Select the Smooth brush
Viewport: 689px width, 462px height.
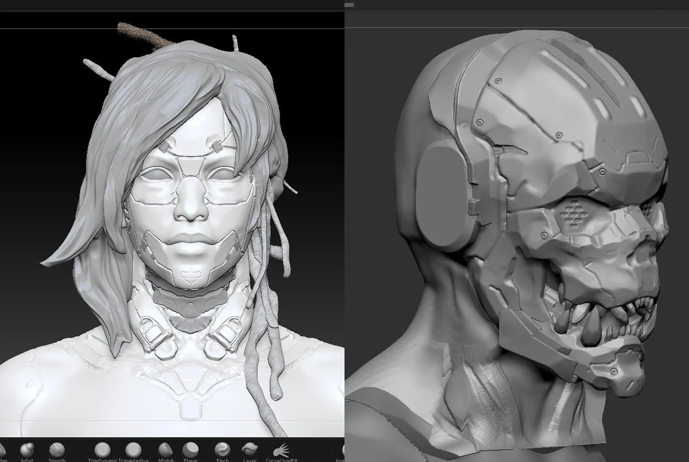point(57,451)
